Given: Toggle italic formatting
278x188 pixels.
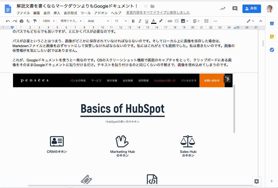Looking at the screenshot, I should (140, 21).
